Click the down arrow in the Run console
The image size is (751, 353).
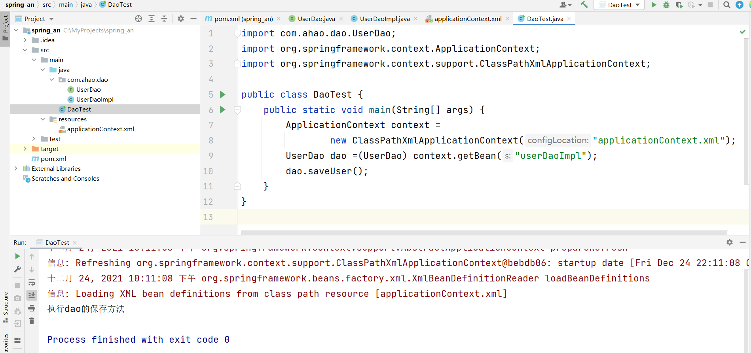[x=32, y=270]
